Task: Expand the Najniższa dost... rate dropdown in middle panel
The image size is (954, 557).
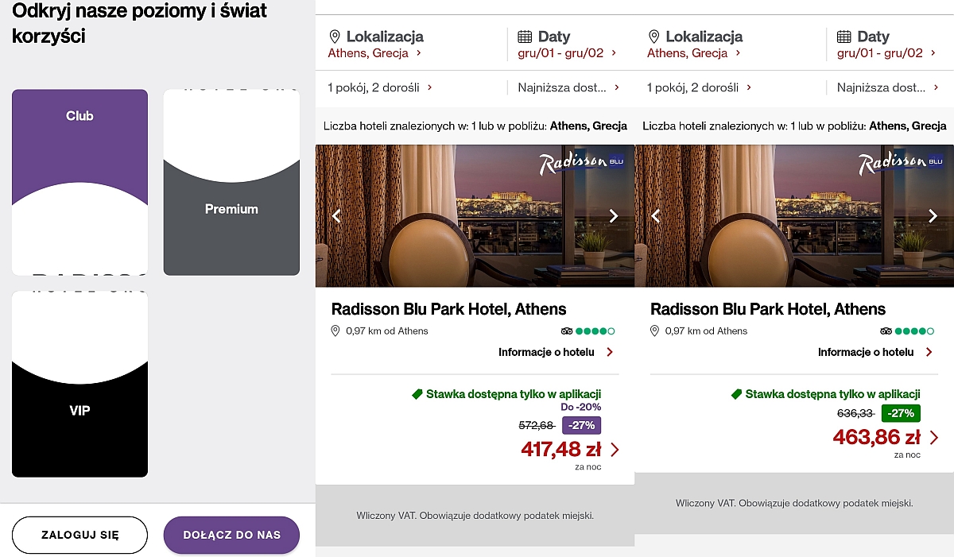Action: coord(569,88)
